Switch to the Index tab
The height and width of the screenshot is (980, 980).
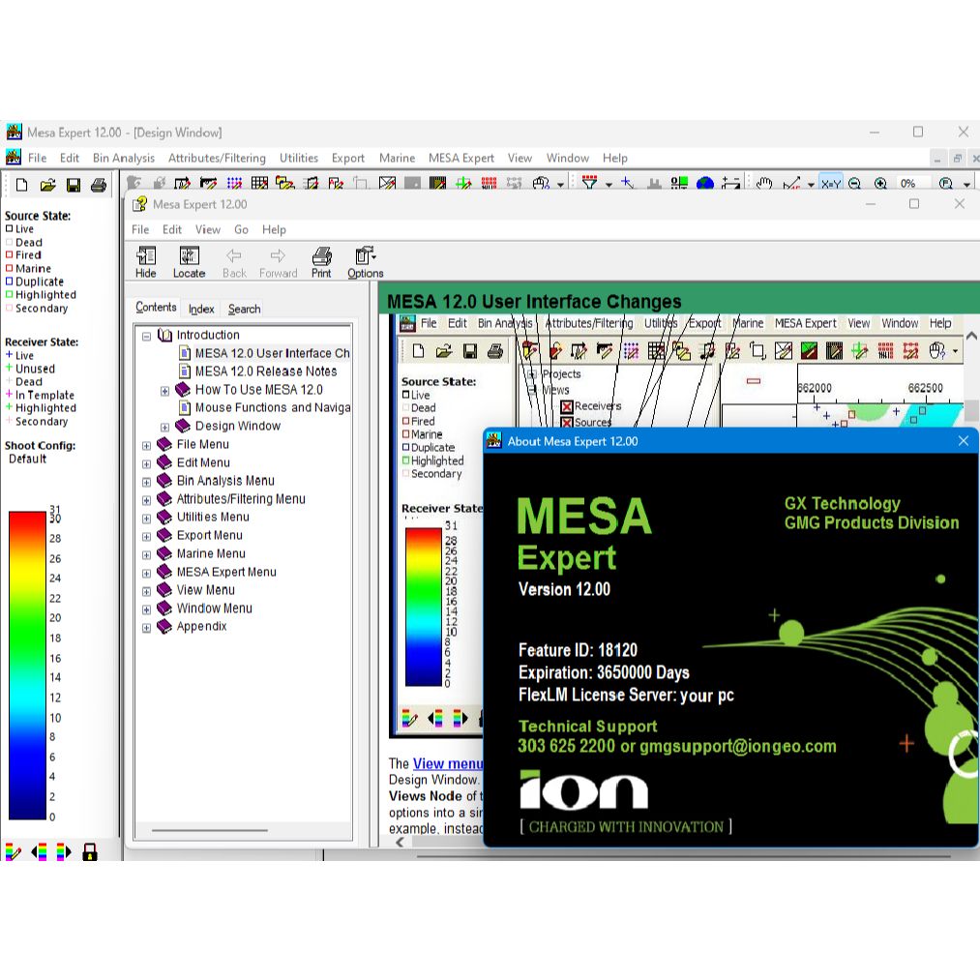point(201,309)
